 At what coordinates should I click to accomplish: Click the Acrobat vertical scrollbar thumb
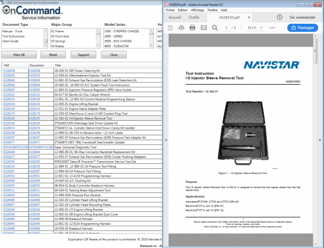pos(315,51)
